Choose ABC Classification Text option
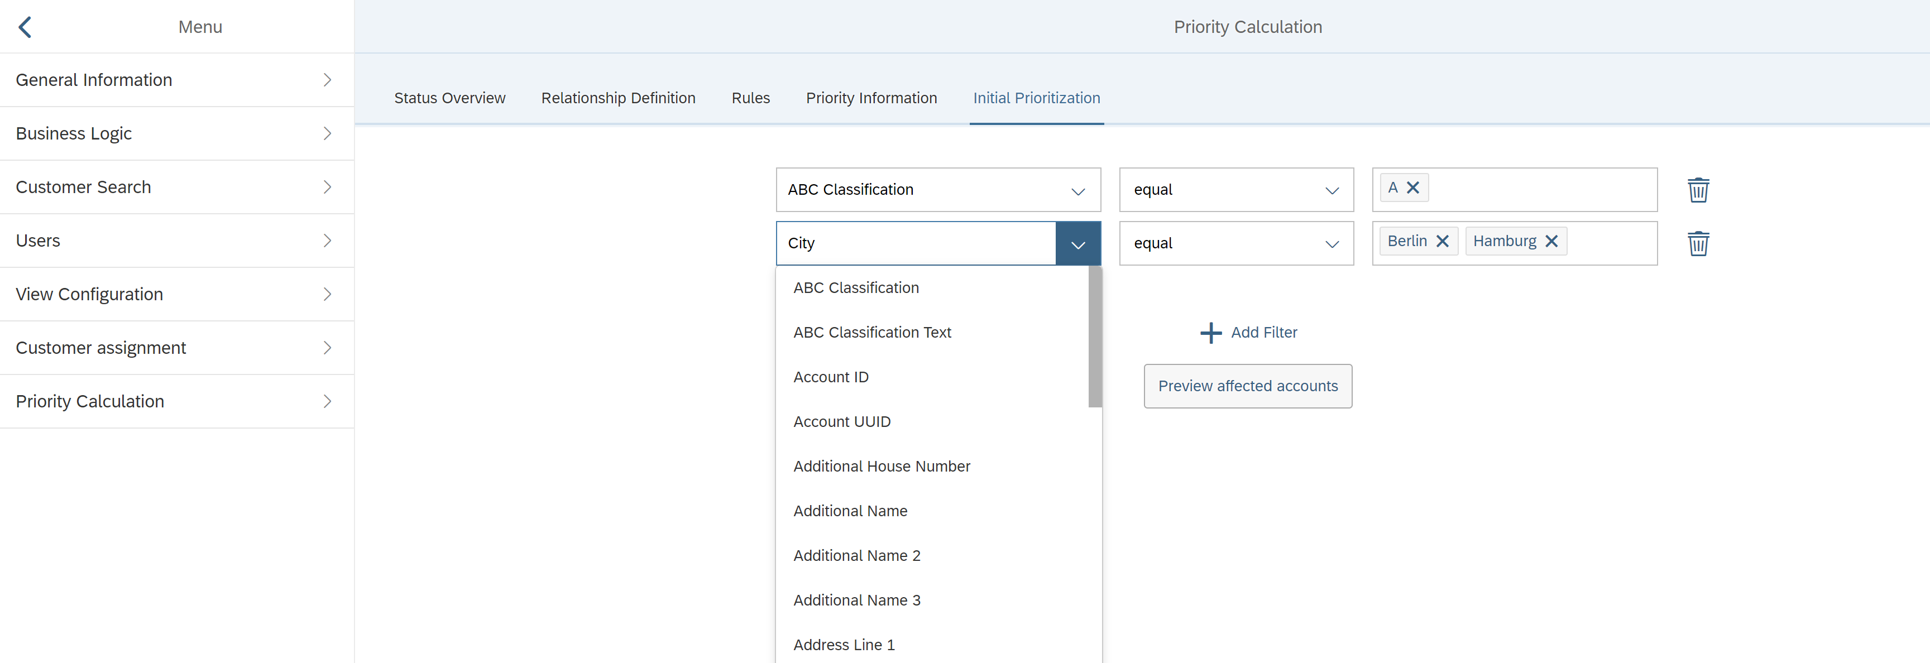This screenshot has height=663, width=1930. 932,333
